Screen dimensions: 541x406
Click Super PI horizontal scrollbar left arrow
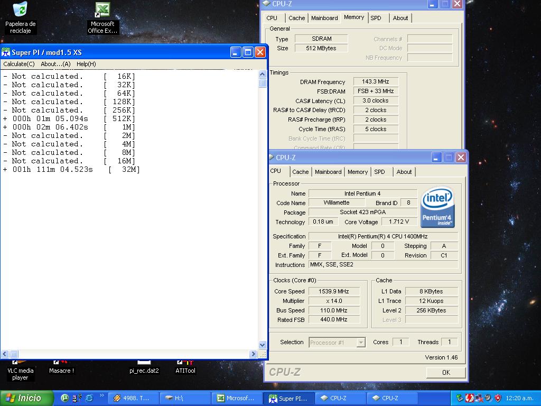tap(5, 354)
